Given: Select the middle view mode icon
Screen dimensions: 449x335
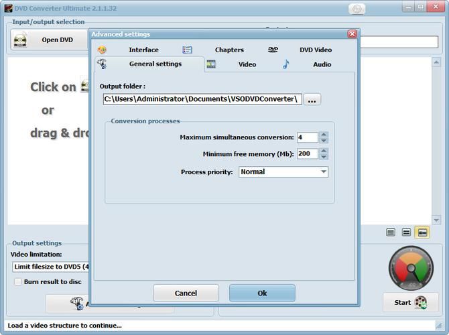Looking at the screenshot, I should pos(406,232).
